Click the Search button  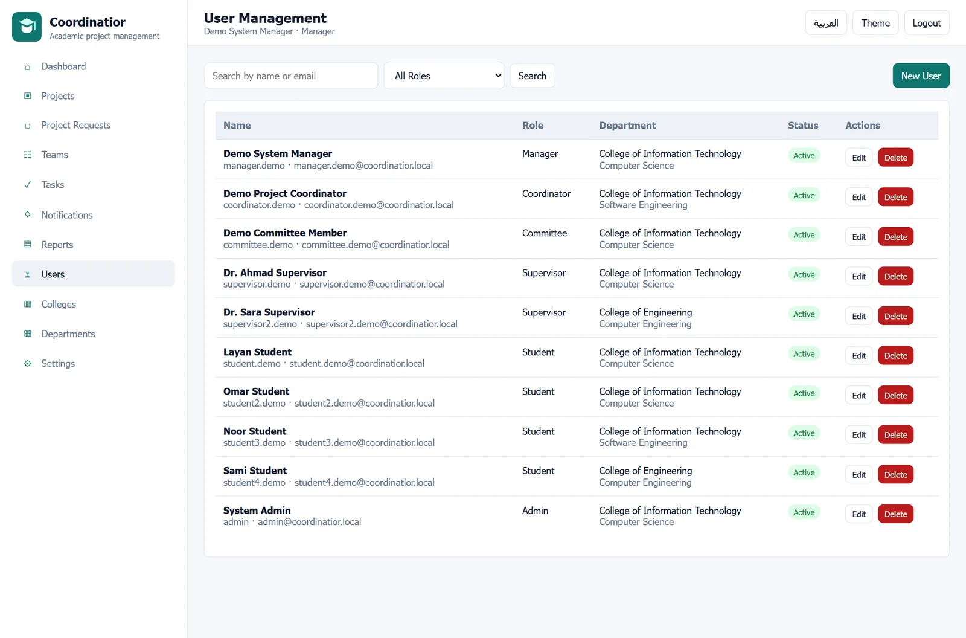[x=532, y=76]
